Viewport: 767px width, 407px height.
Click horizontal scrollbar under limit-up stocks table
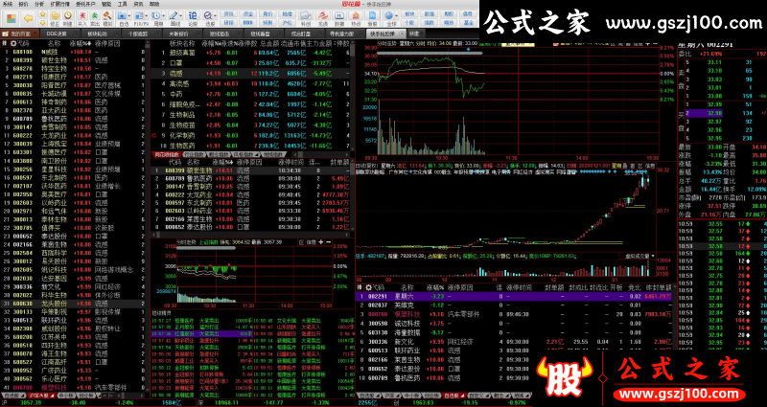[x=249, y=235]
